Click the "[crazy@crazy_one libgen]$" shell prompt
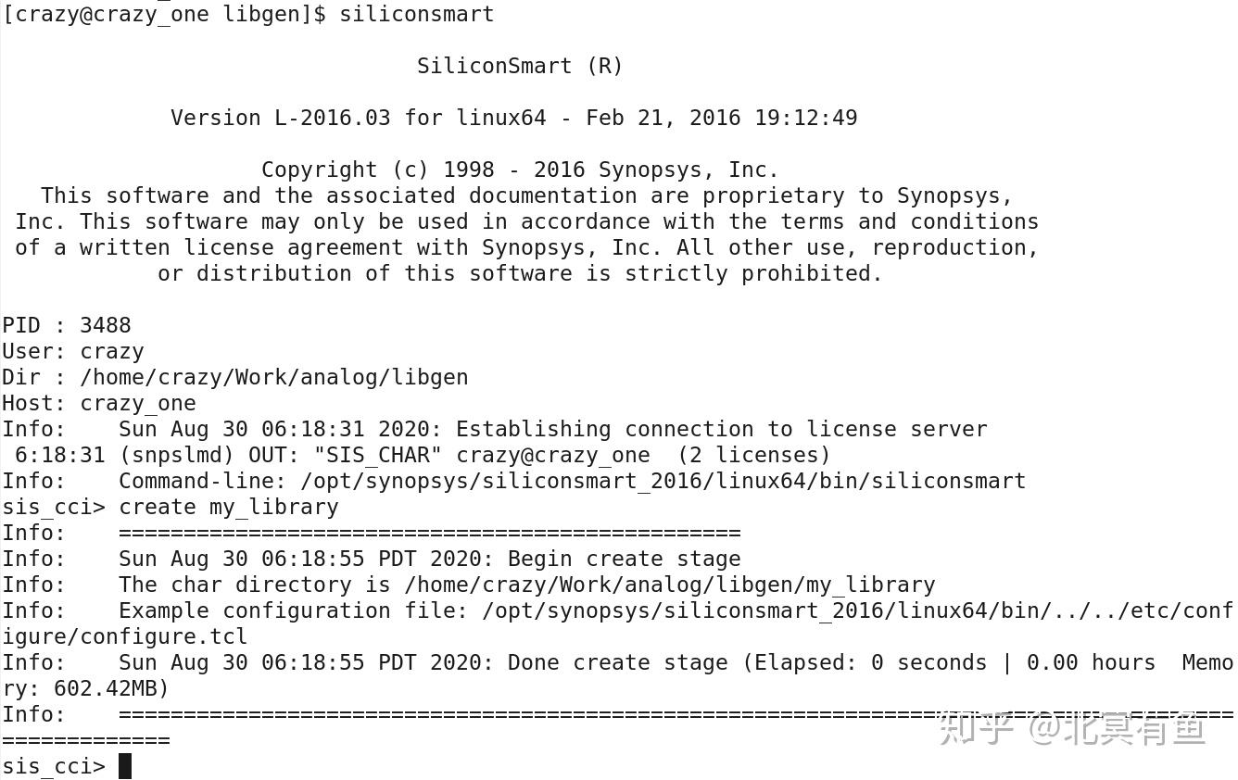The height and width of the screenshot is (780, 1238). tap(164, 14)
